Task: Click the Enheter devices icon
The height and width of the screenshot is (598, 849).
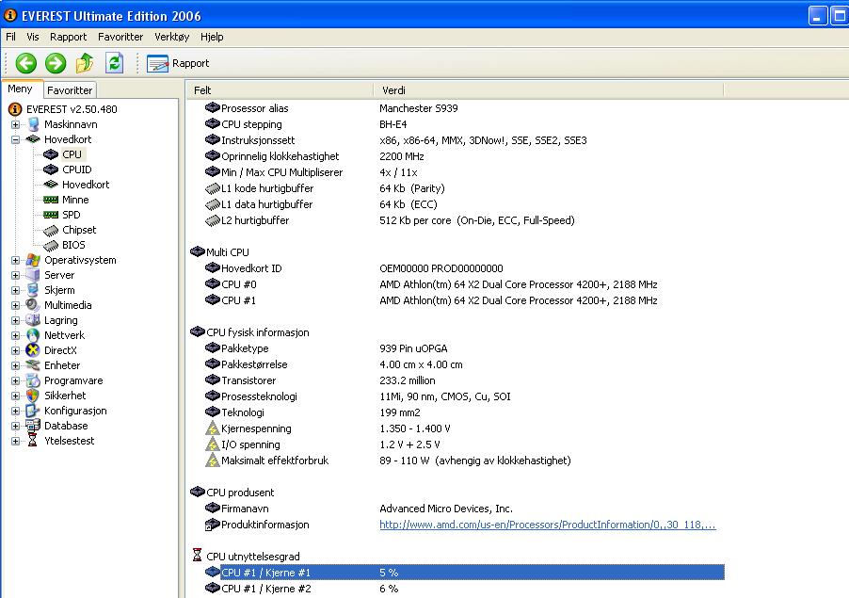Action: point(33,365)
